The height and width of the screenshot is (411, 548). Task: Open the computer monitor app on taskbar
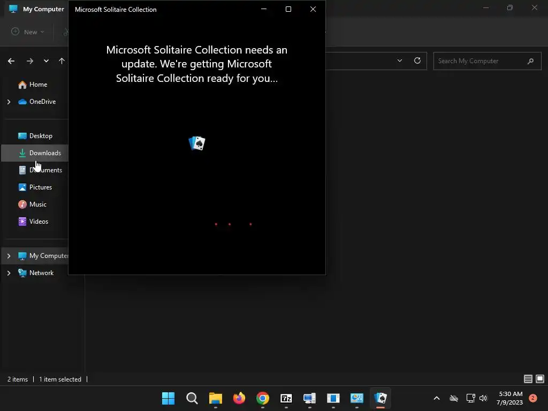(x=310, y=398)
